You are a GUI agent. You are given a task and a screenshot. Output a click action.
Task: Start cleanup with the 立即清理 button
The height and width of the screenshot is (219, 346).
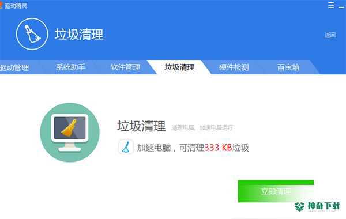click(276, 191)
